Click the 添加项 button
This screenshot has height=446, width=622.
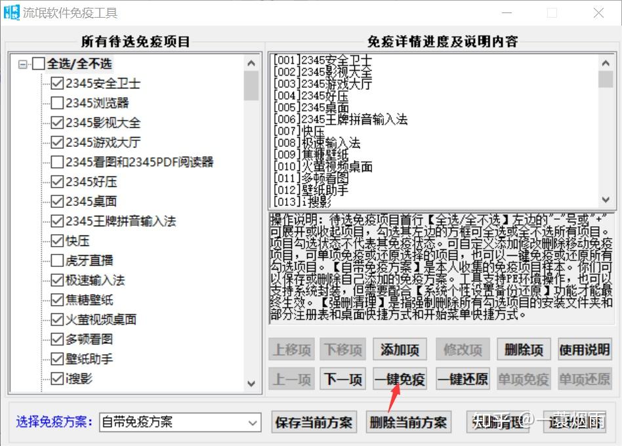pyautogui.click(x=400, y=350)
